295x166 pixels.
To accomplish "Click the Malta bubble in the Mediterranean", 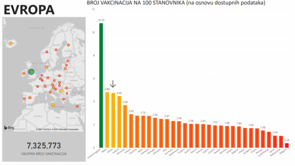I will (x=53, y=105).
